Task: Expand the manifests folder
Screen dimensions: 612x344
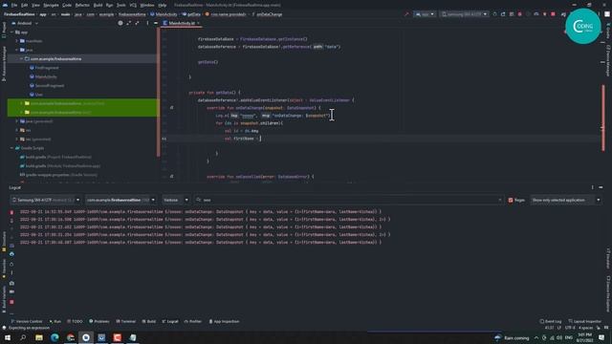Action: (16, 40)
